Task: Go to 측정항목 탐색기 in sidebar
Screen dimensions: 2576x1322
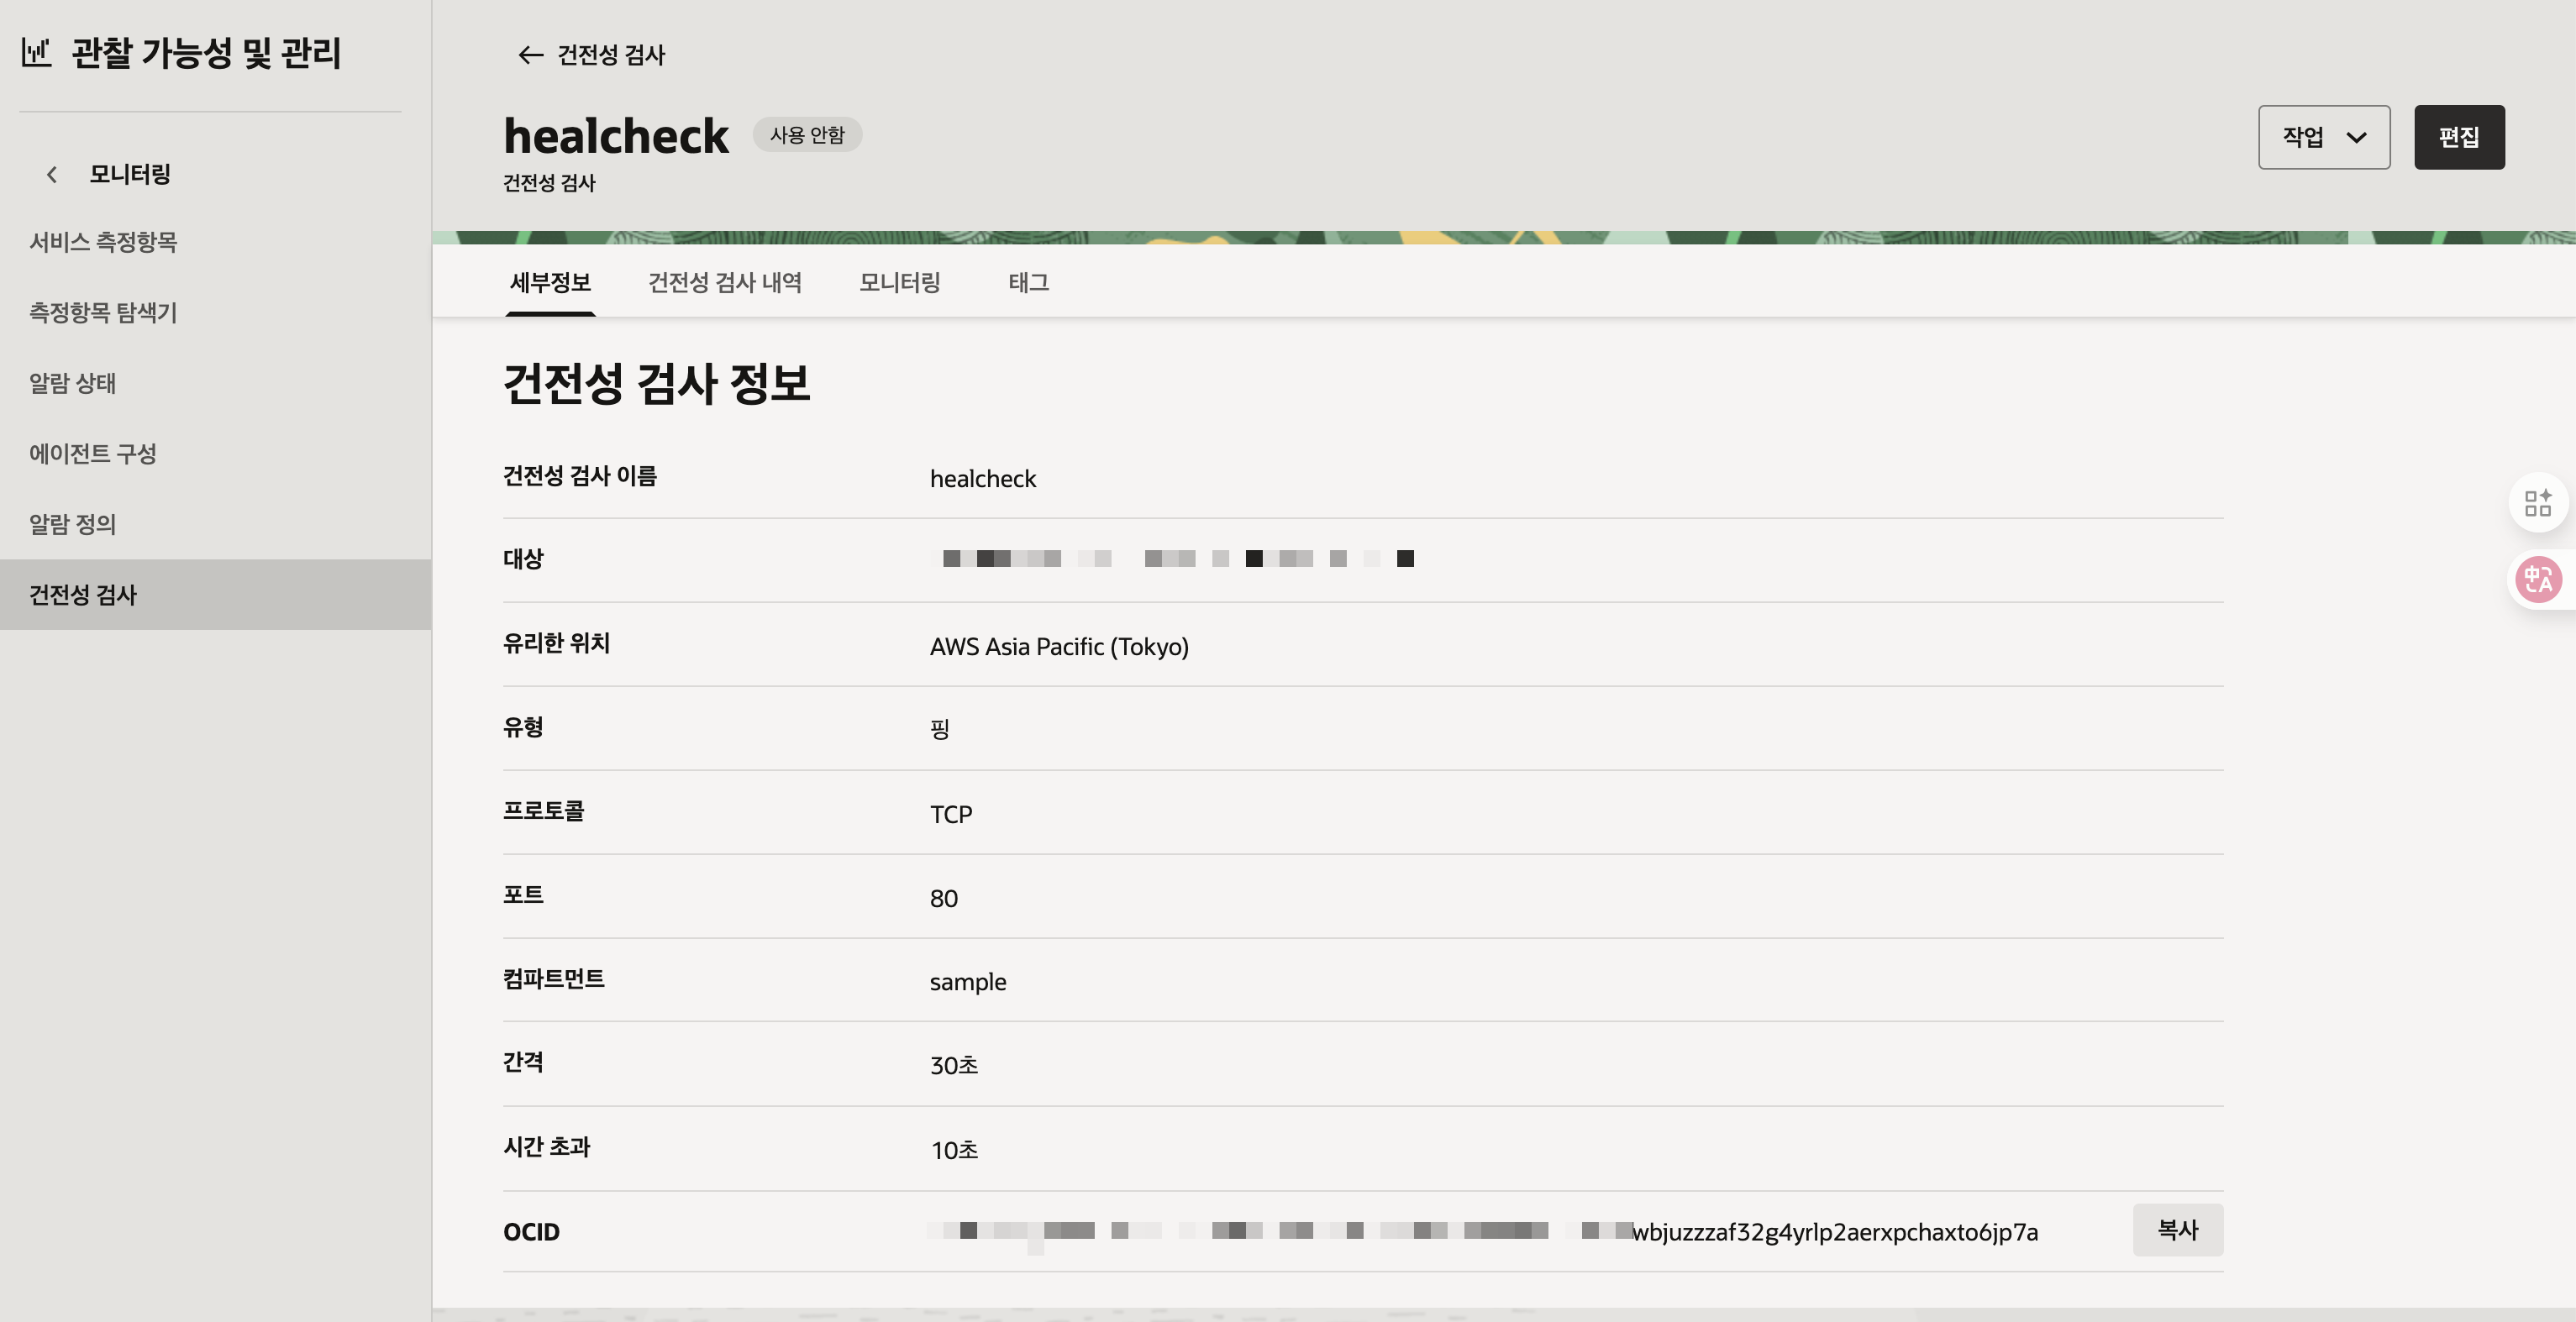Action: (x=103, y=313)
